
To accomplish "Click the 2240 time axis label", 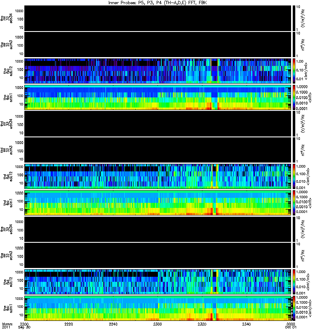I will 113,324.
